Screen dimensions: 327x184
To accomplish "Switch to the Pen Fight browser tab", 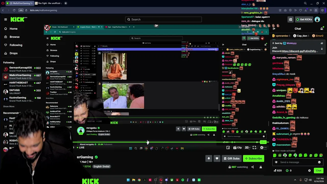I will pyautogui.click(x=48, y=3).
